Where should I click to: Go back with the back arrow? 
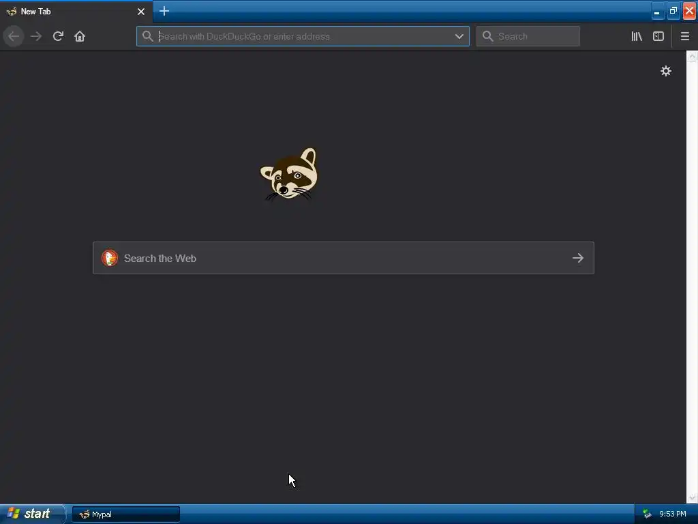(x=14, y=36)
